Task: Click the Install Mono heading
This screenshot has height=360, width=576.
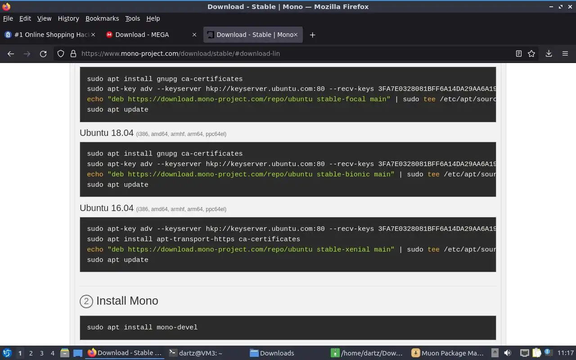Action: click(x=127, y=301)
